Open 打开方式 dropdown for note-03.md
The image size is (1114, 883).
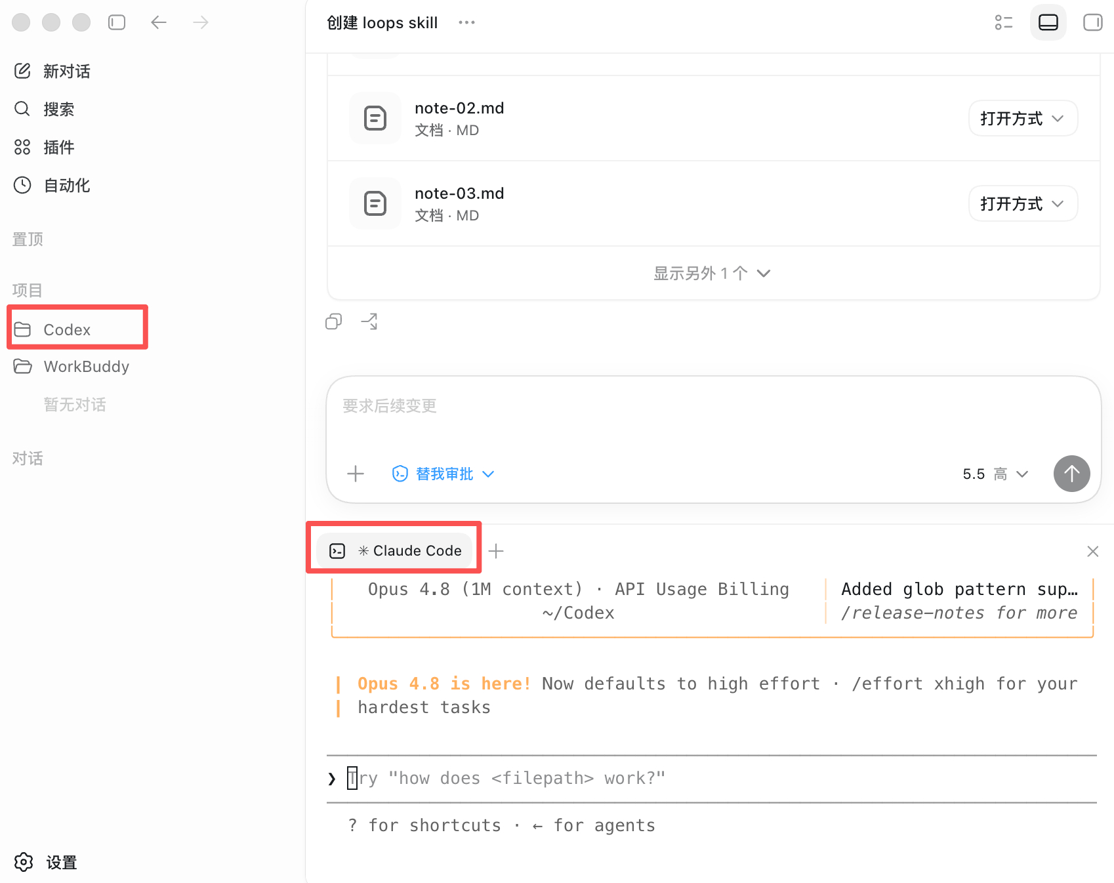1023,203
